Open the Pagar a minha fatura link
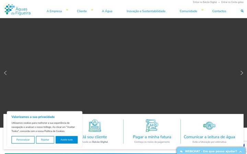This screenshot has width=247, height=154. point(152,137)
